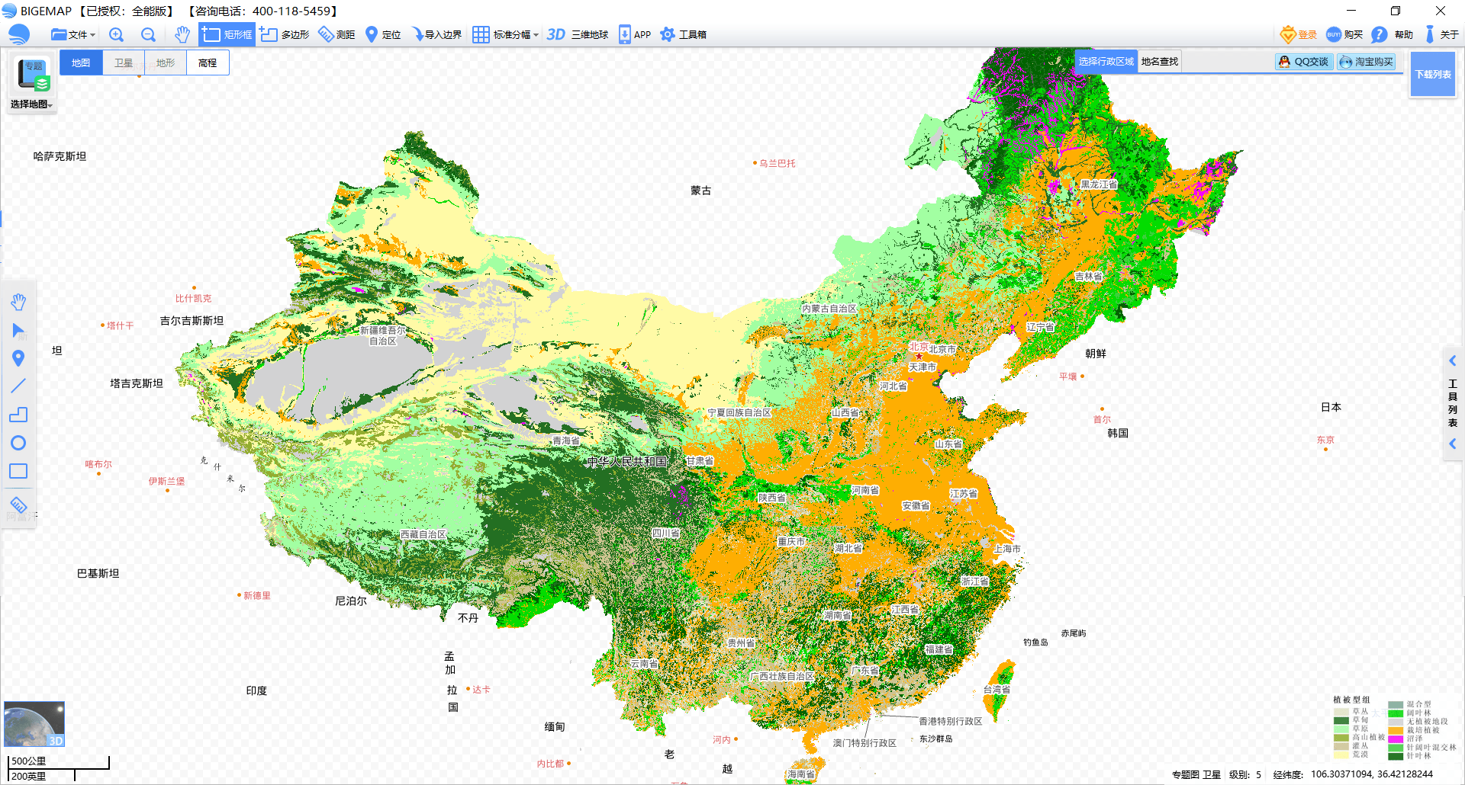Click the 沼泽 magenta legend swatch
The image size is (1465, 785).
coord(1396,739)
